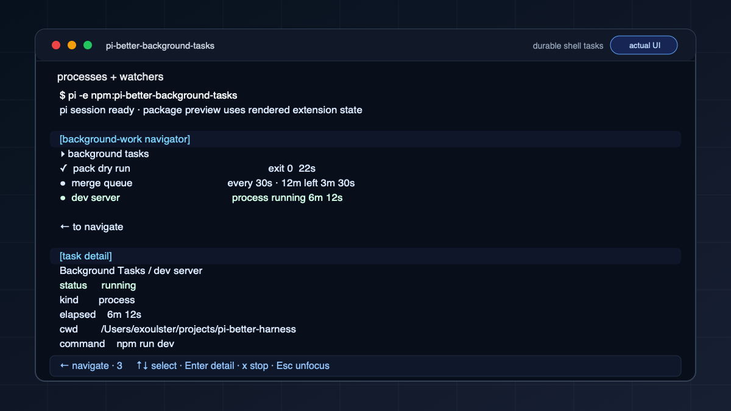Click the green bullet beside 'dev server'
The image size is (731, 411).
63,198
